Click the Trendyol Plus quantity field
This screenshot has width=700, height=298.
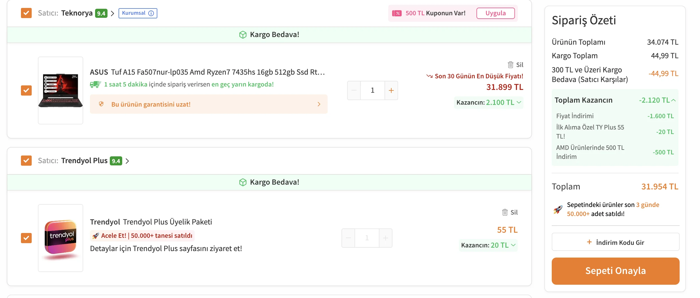[367, 238]
